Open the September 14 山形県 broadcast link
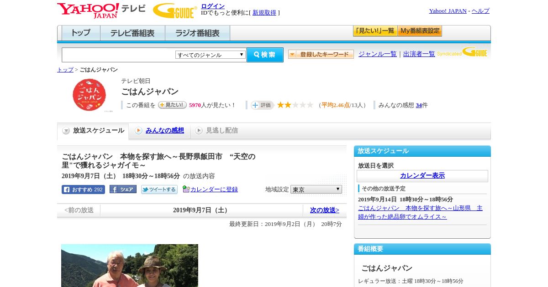This screenshot has width=548, height=287. point(420,212)
